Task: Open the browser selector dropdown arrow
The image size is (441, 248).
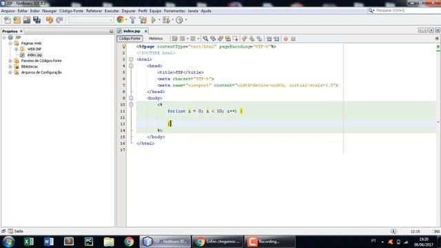Action: pos(126,20)
